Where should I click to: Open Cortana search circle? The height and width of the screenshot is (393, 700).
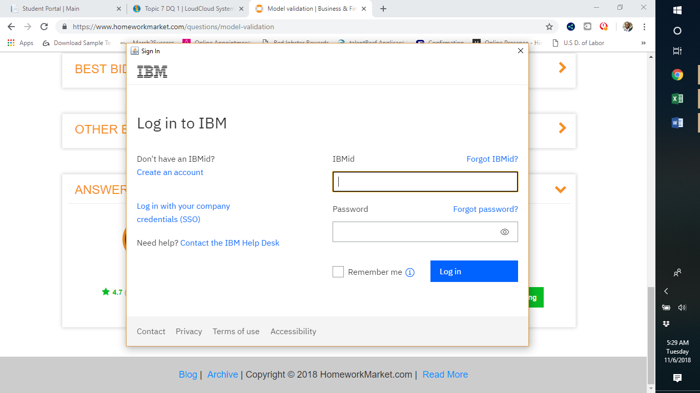coord(677,31)
